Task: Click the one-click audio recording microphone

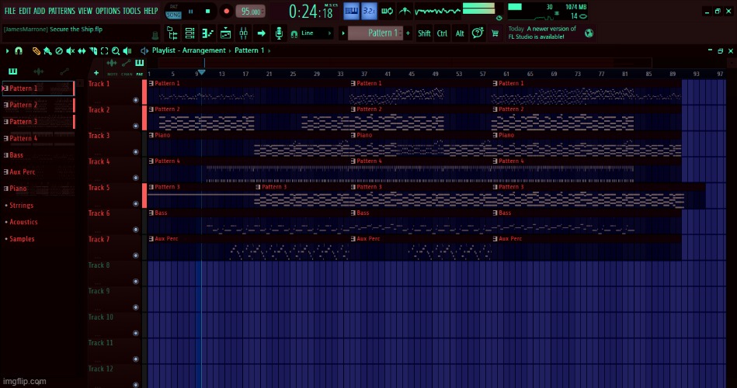Action: [279, 33]
